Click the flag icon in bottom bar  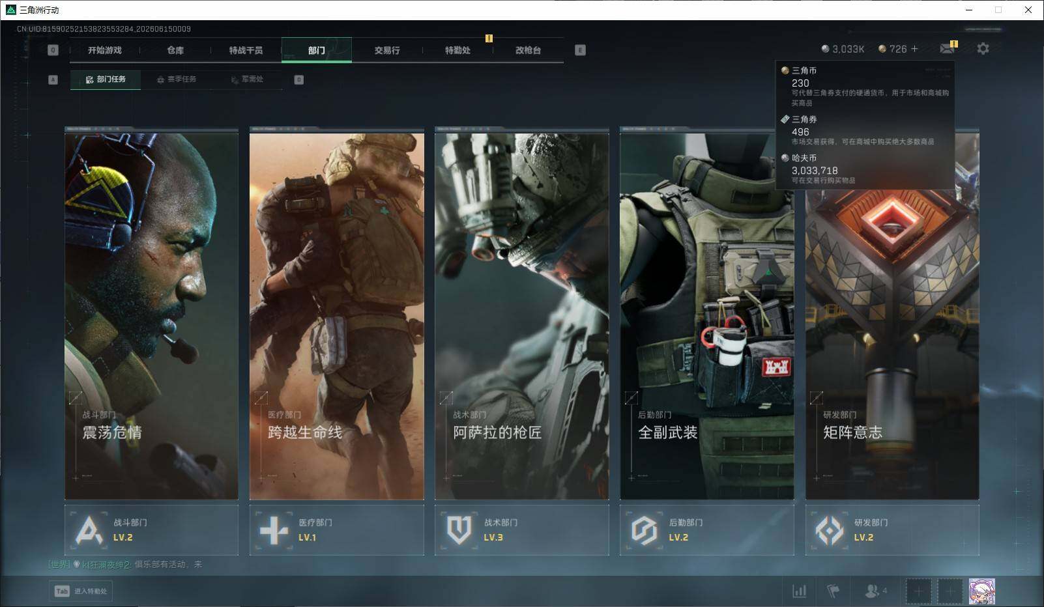click(x=833, y=591)
